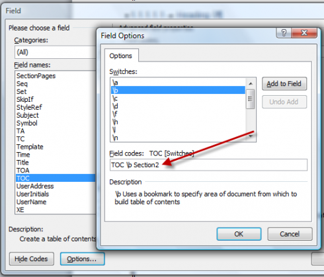Click the switches list scroll up arrow

click(x=251, y=83)
